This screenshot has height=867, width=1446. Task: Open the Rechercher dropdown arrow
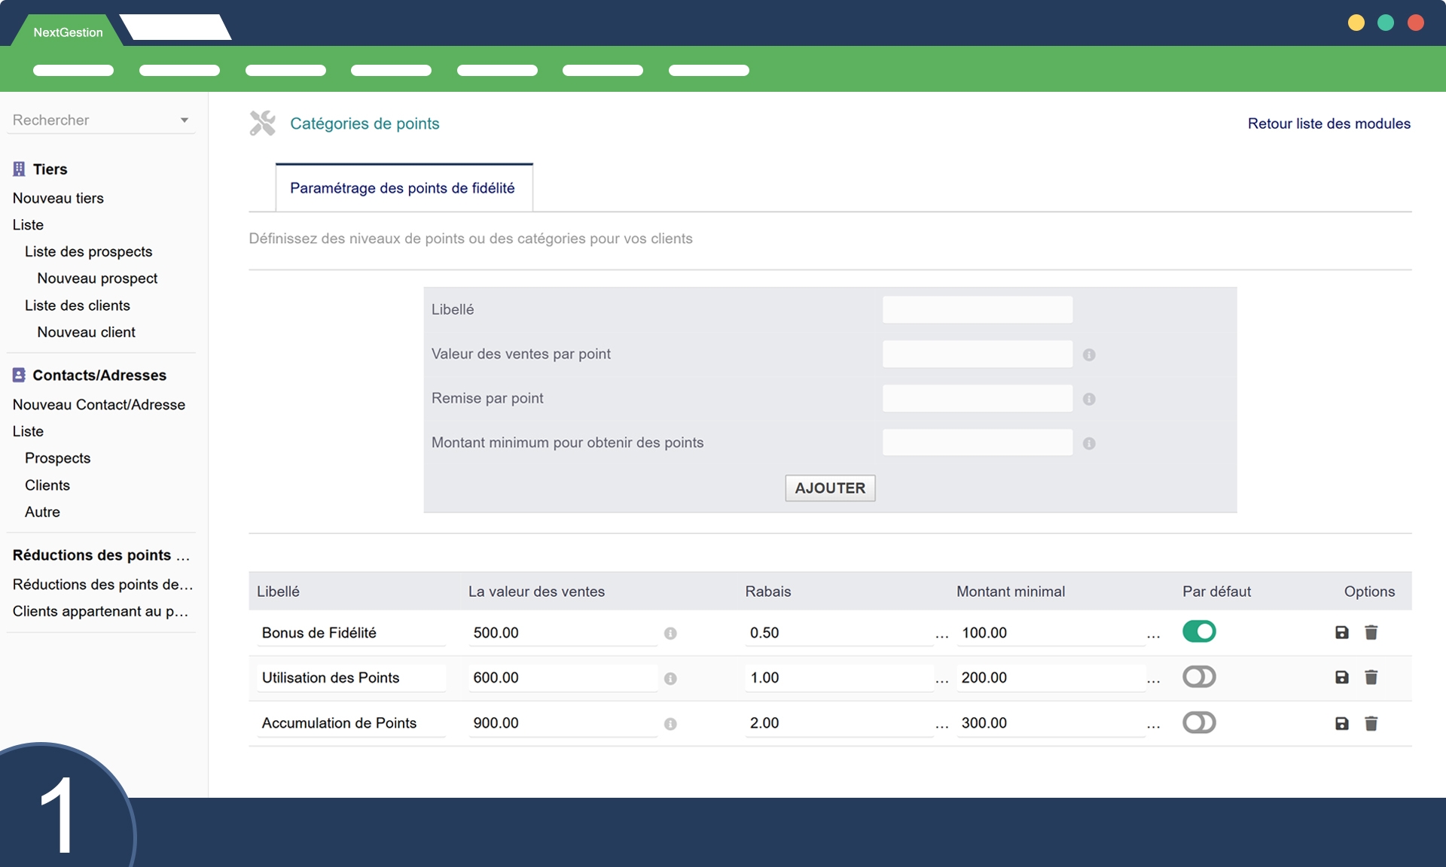tap(185, 120)
